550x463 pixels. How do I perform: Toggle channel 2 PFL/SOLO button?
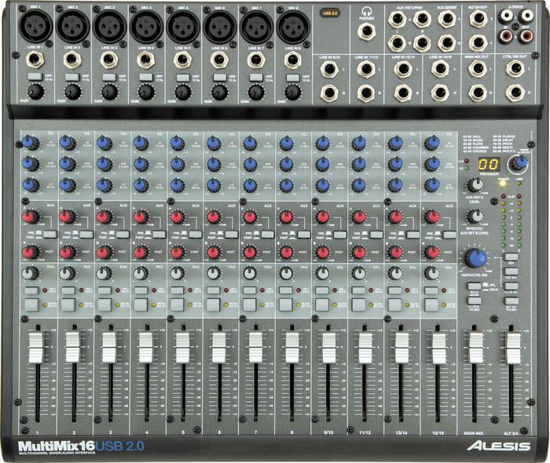tap(68, 290)
